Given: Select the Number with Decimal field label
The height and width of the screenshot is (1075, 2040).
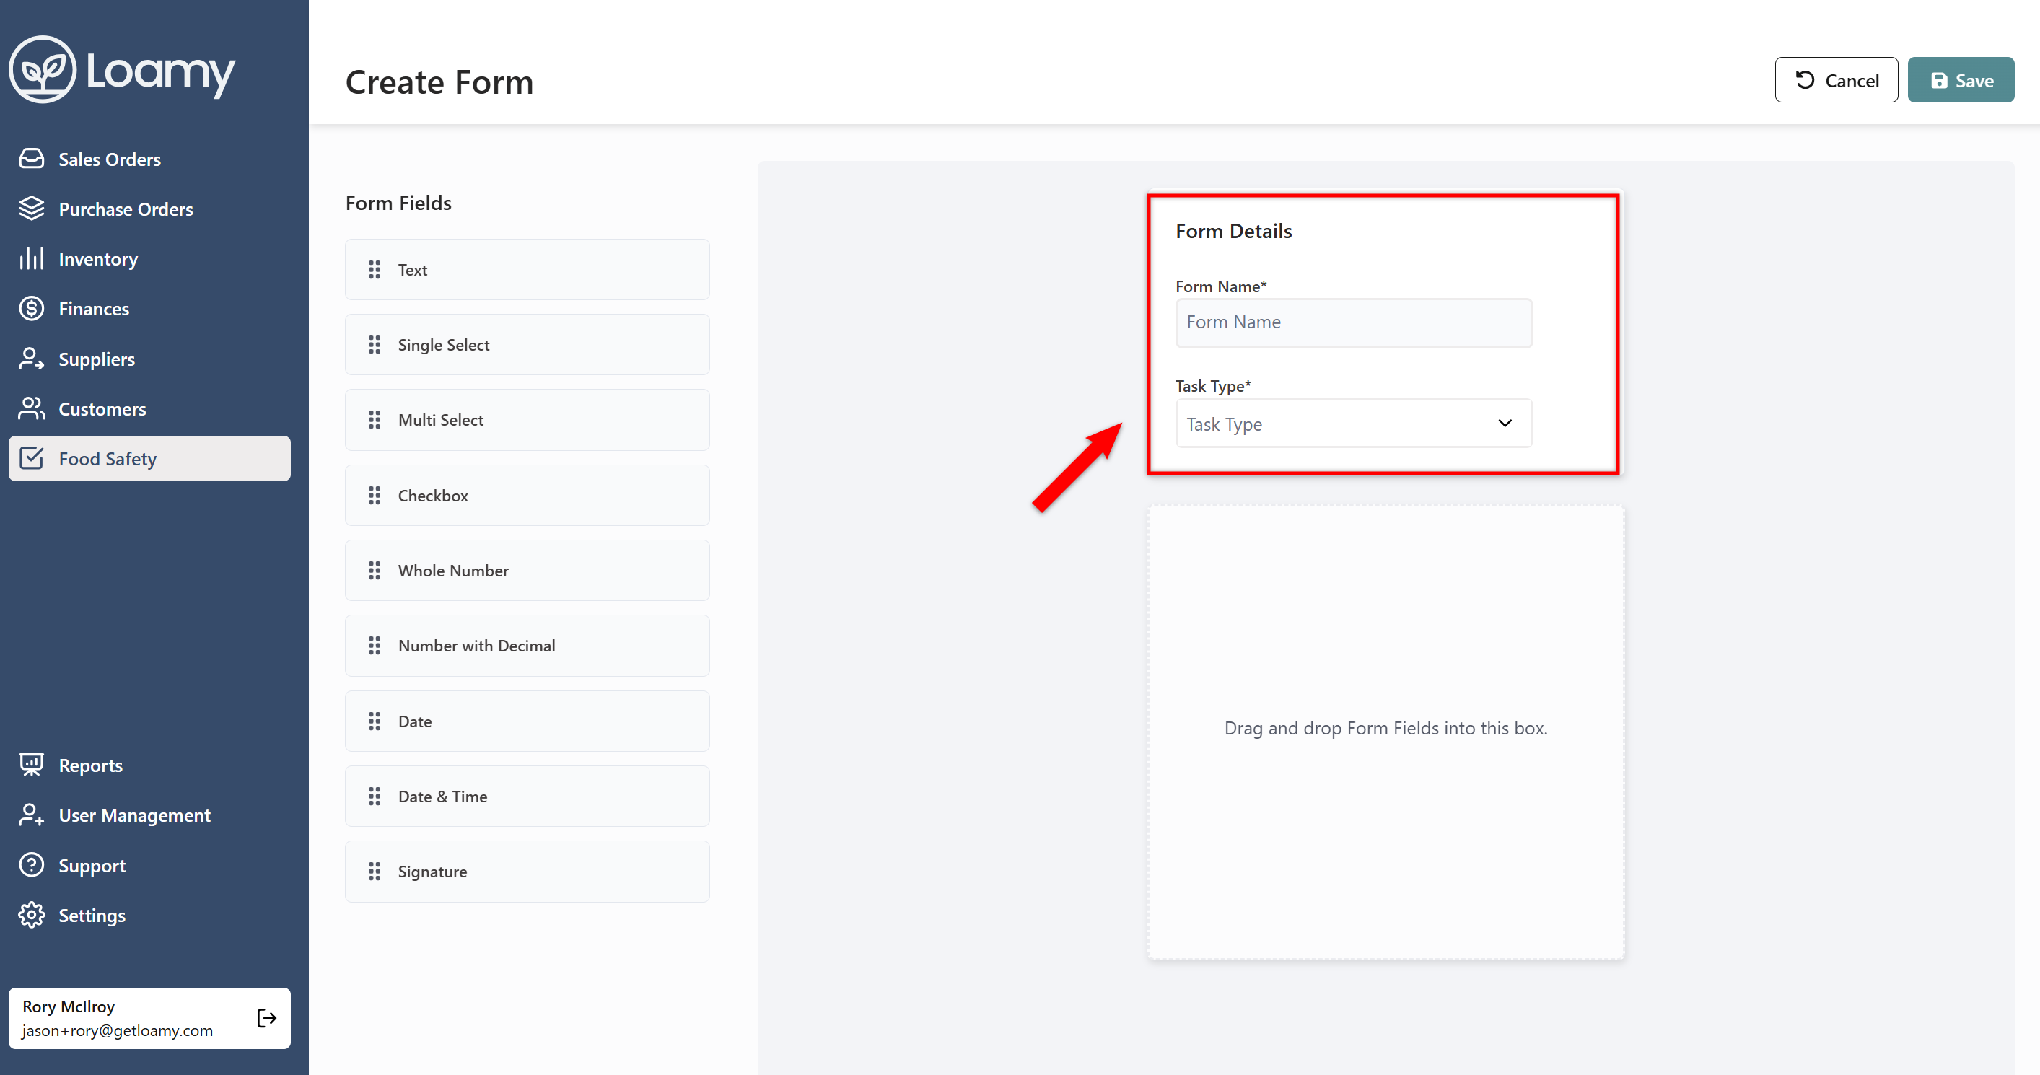Looking at the screenshot, I should tap(477, 646).
